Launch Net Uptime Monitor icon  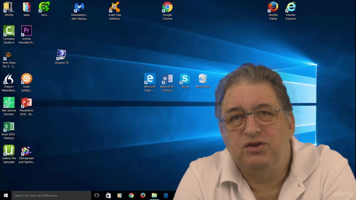click(x=9, y=106)
